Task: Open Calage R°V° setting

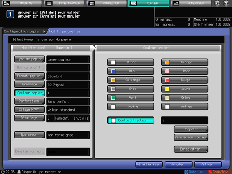Action: tap(30, 110)
